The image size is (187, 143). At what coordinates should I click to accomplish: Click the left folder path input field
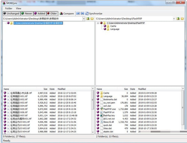[43, 19]
